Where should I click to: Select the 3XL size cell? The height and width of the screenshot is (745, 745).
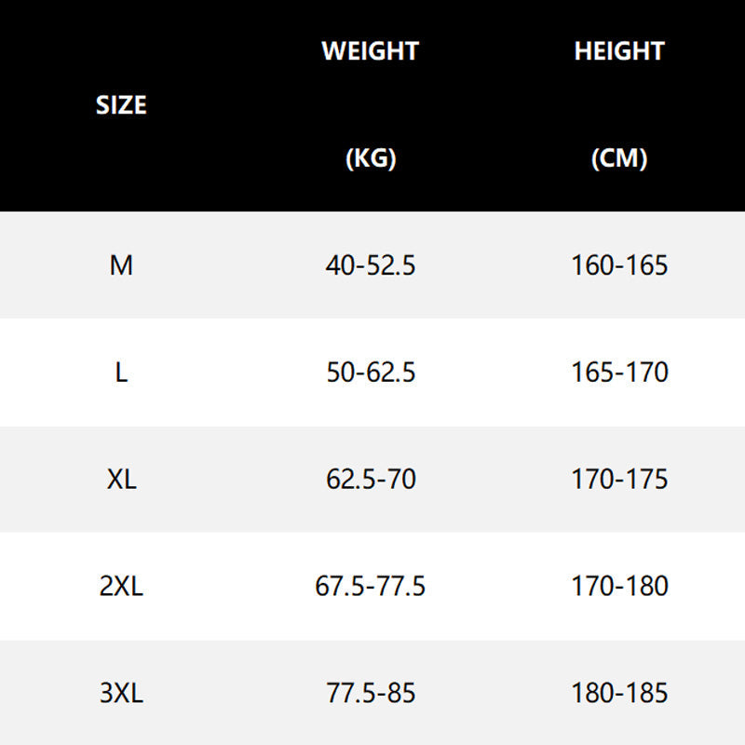(x=121, y=694)
